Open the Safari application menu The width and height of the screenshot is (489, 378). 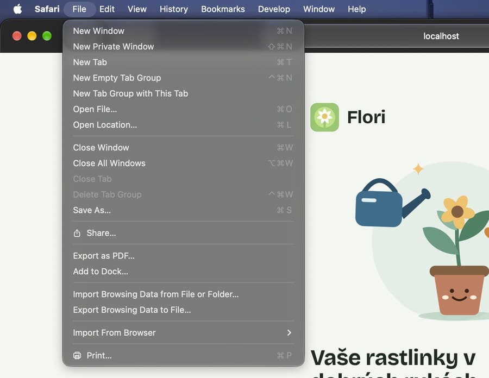(x=47, y=9)
